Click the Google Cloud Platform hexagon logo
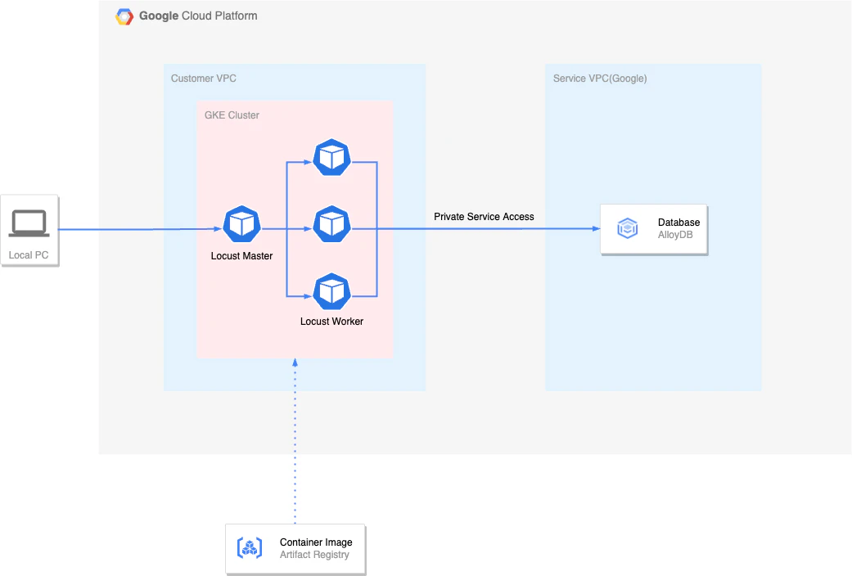 click(124, 16)
